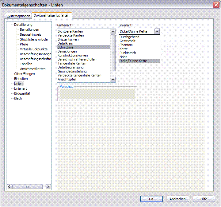Open Bemaßungen tree node

(x=29, y=29)
